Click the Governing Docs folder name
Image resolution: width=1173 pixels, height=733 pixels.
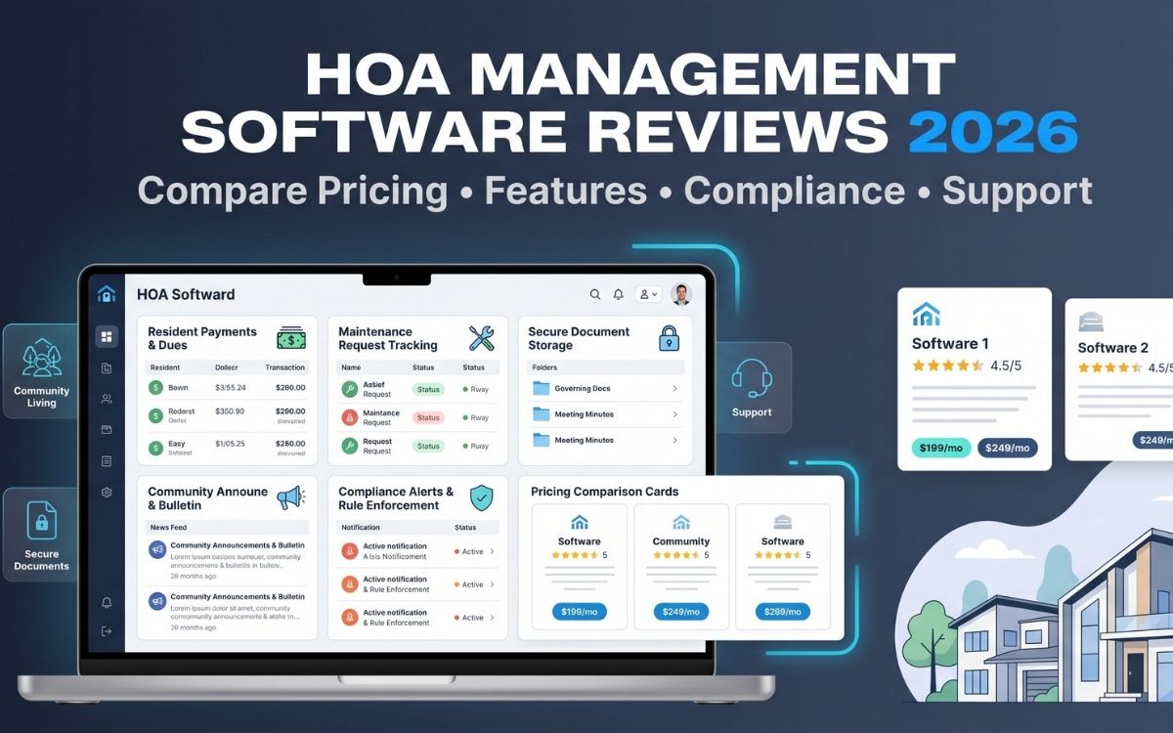tap(583, 389)
